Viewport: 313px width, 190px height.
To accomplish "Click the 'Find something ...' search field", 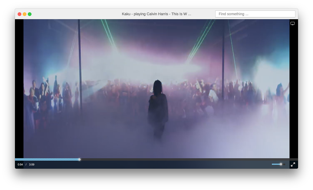I will [255, 14].
